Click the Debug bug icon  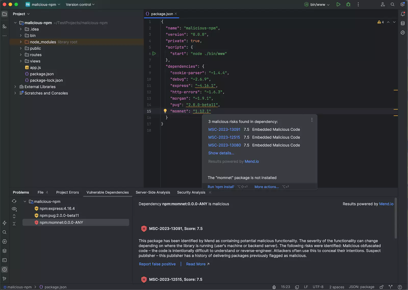tap(348, 4)
